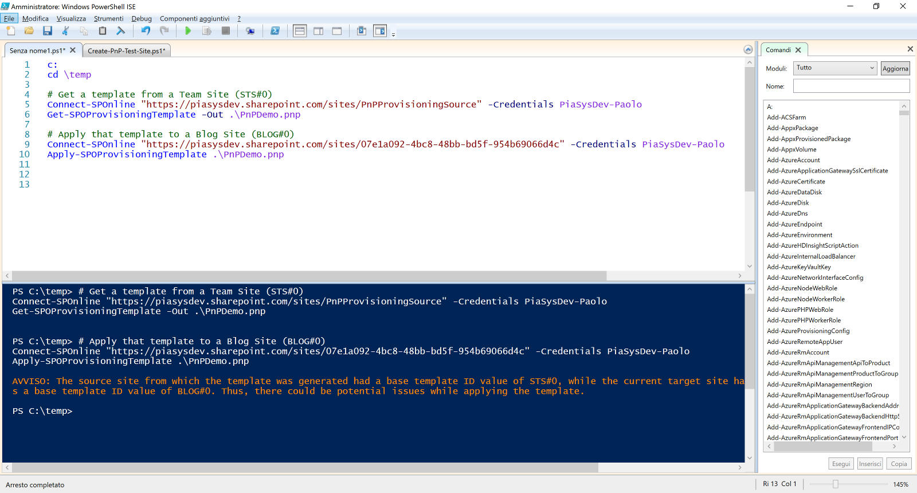This screenshot has height=493, width=917.
Task: Click the Aggiorna button
Action: click(895, 68)
